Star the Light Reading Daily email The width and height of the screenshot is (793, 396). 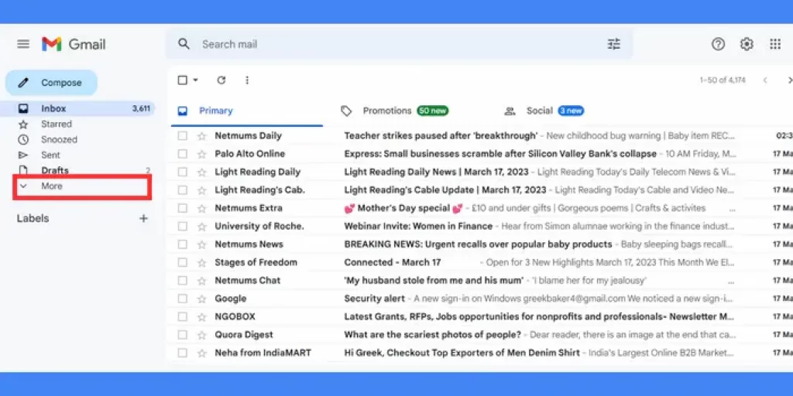tap(202, 172)
